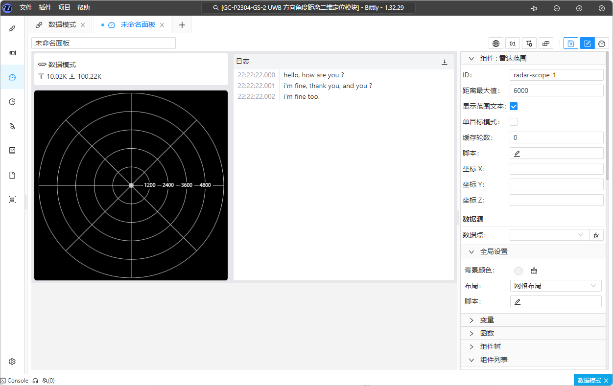The height and width of the screenshot is (386, 613).
Task: Open the dashboard panel in left sidebar
Action: 12,77
